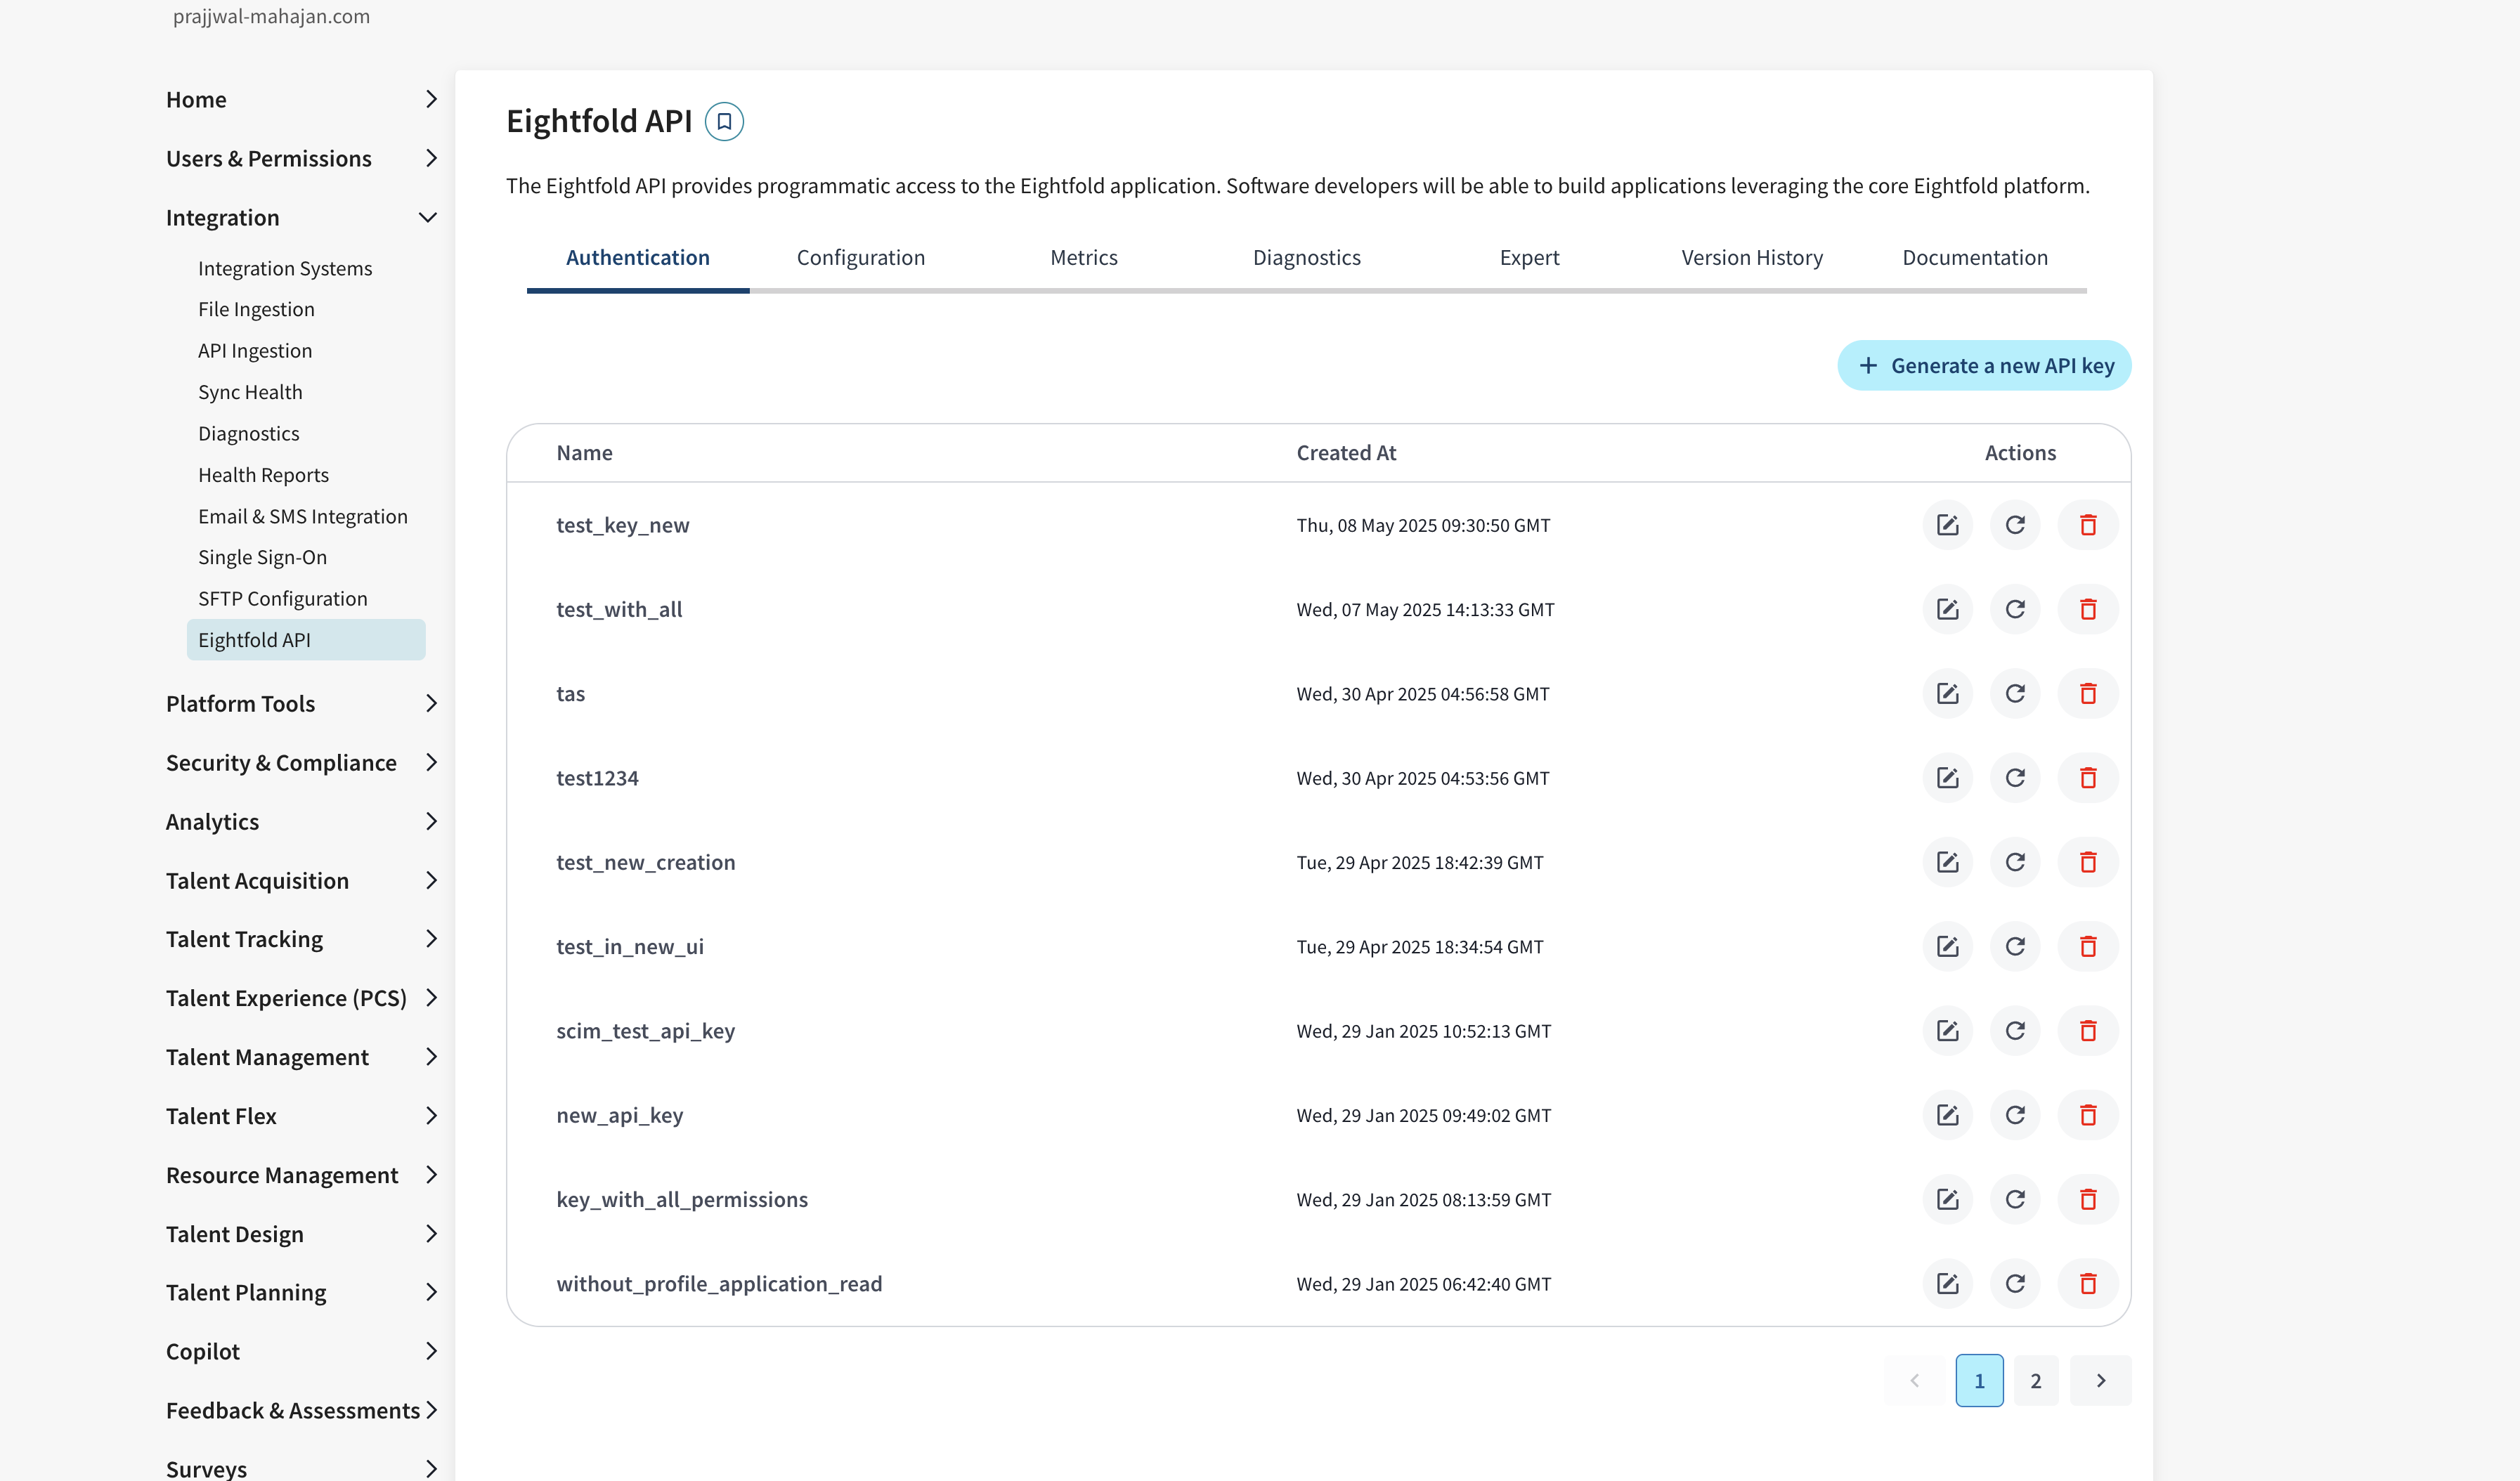Delete the test1234 key
This screenshot has width=2520, height=1481.
click(x=2088, y=778)
